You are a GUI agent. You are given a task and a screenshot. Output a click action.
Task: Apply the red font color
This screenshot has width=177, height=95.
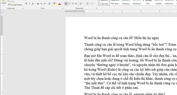coord(59,4)
